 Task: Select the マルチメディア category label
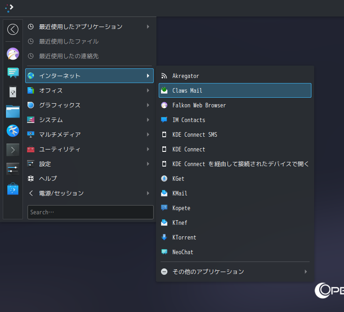point(60,134)
